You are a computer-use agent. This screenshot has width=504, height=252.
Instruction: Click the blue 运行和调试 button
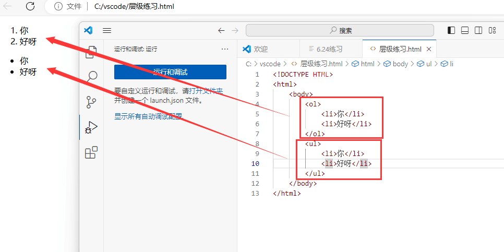[171, 72]
